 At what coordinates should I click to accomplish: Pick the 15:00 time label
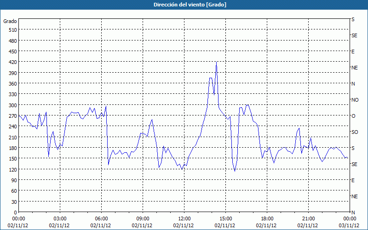click(x=225, y=219)
